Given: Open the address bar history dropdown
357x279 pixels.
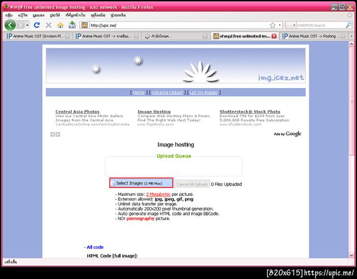Looking at the screenshot, I should coord(280,25).
